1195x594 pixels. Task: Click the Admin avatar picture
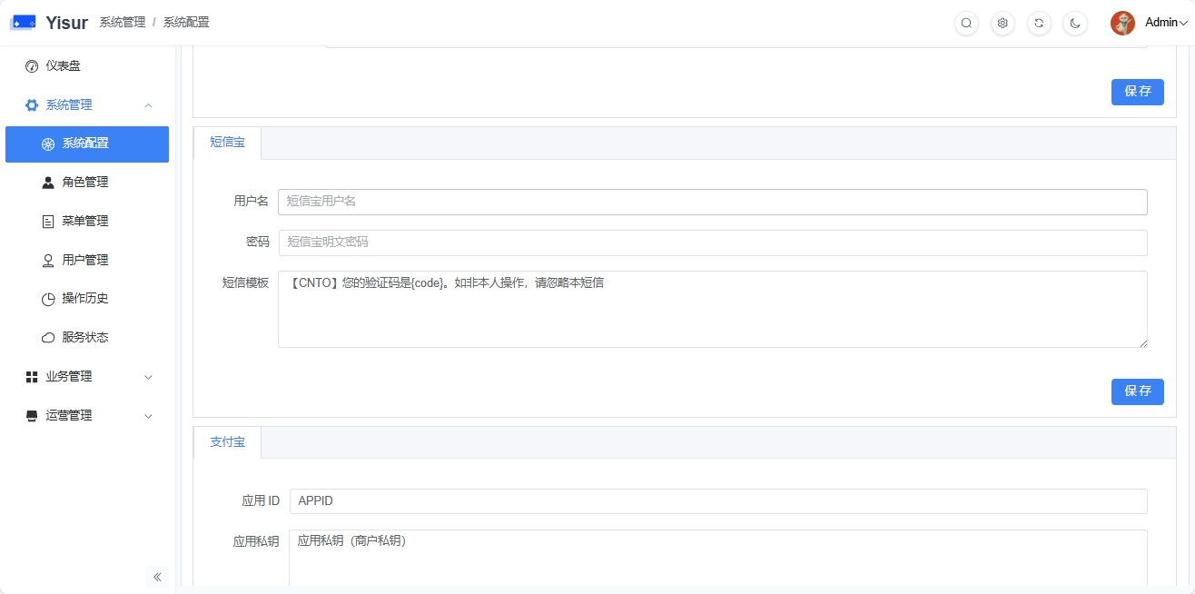[1122, 24]
